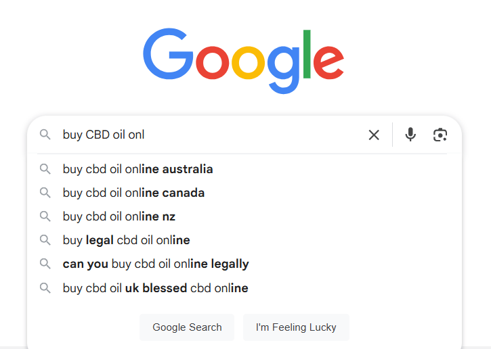The image size is (491, 349).
Task: Pick suggestion "buy cbd oil online nz"
Action: pos(119,216)
